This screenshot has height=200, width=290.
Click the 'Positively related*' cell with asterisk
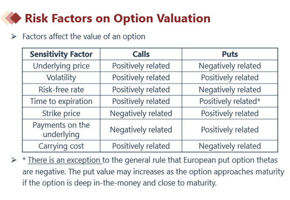(230, 101)
